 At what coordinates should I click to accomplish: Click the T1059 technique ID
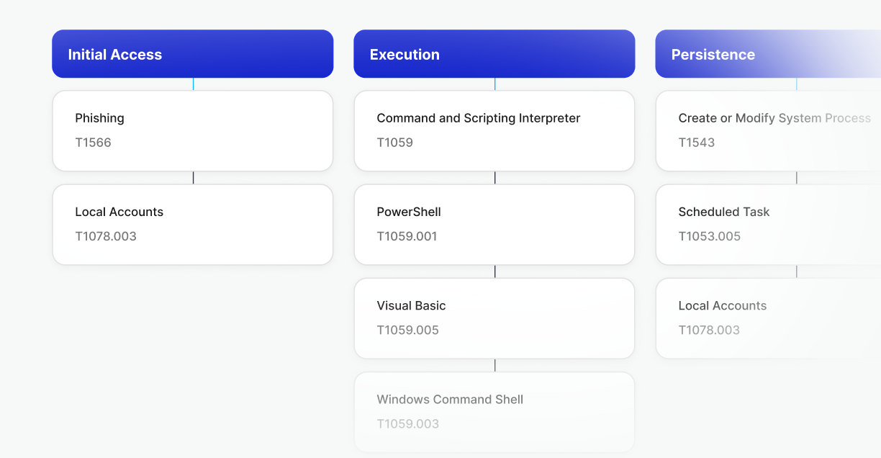click(394, 143)
